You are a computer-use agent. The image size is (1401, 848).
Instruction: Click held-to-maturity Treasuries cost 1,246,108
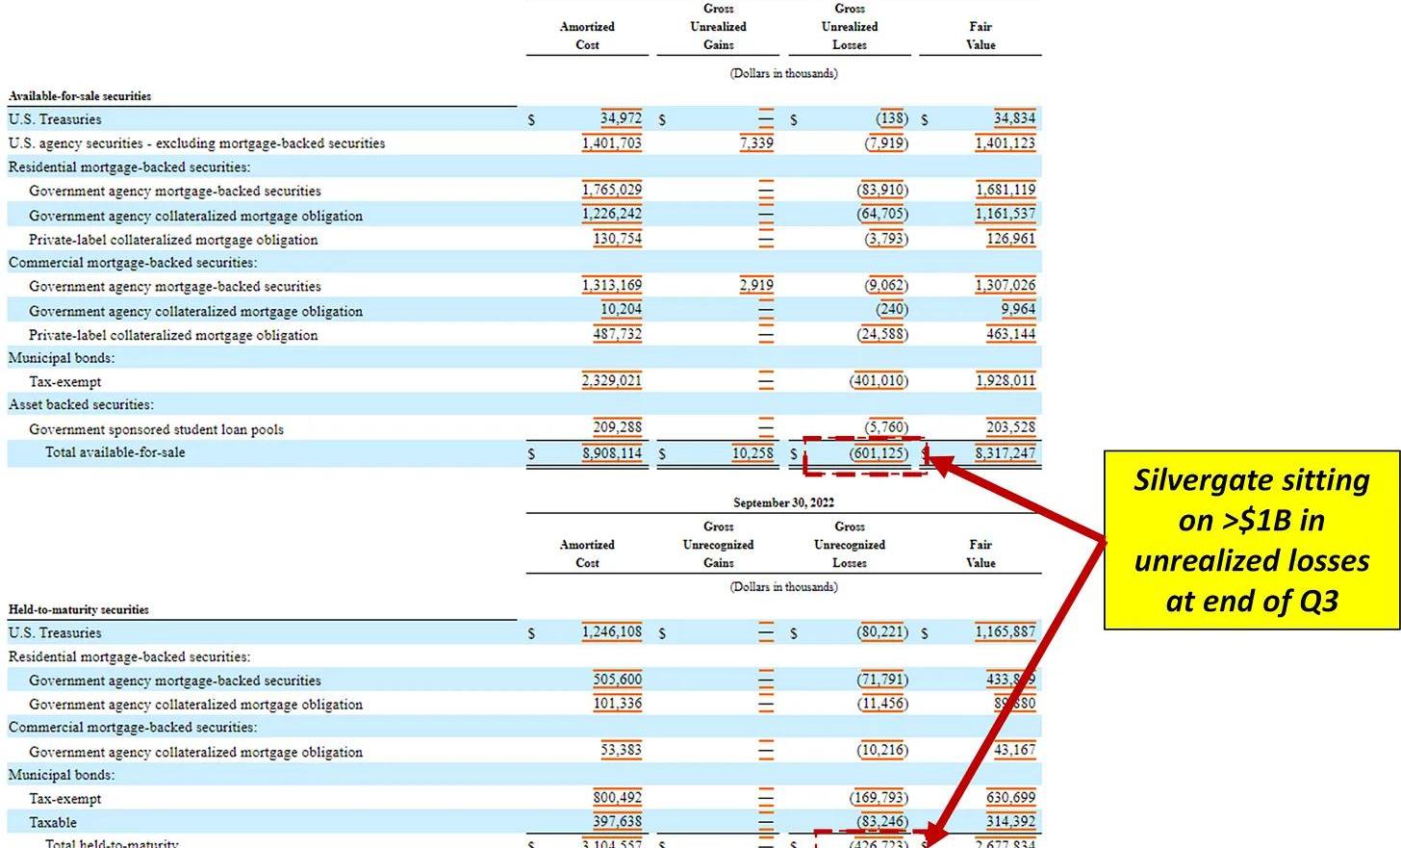[611, 632]
